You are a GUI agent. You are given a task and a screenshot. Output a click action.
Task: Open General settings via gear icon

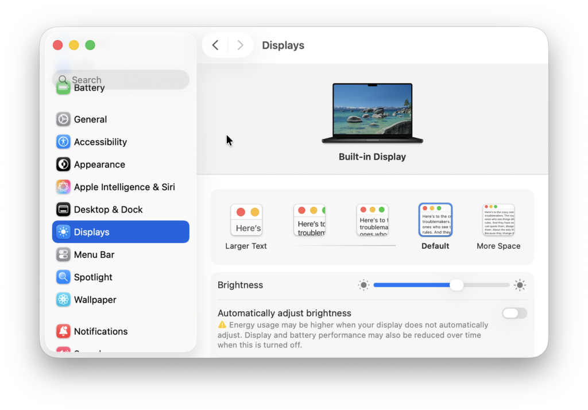click(x=63, y=119)
